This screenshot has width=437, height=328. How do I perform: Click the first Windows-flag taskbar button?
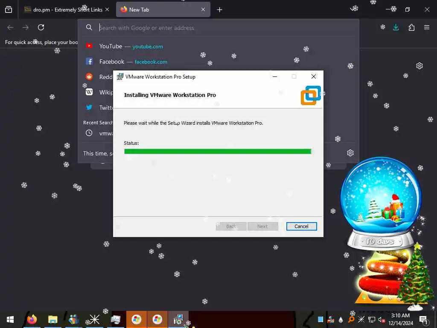point(137,319)
